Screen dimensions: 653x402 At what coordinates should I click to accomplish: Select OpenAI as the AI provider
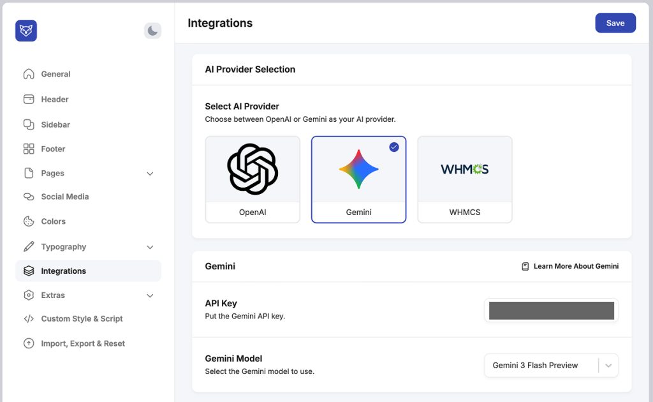point(253,179)
